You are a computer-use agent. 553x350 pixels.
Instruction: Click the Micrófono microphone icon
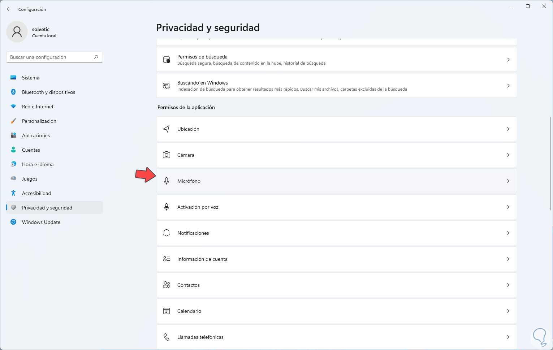[x=167, y=181]
